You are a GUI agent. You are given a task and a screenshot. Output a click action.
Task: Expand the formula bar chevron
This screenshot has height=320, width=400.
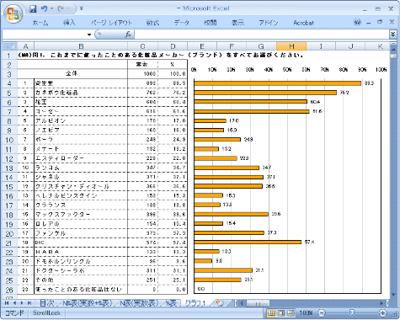pyautogui.click(x=392, y=35)
